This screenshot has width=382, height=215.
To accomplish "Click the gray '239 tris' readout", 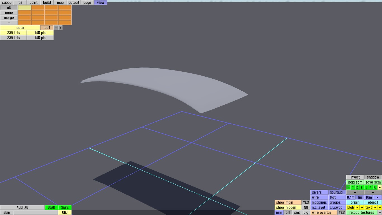I will coord(13,38).
